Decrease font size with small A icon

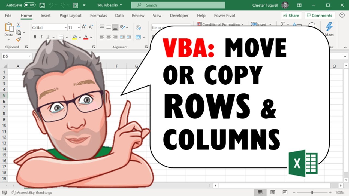91,27
